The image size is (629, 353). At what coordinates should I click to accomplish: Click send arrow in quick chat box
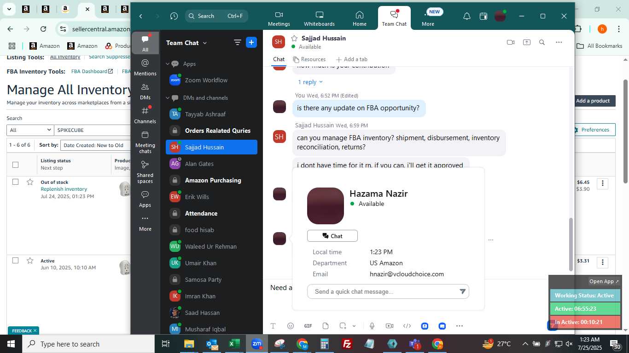point(462,291)
